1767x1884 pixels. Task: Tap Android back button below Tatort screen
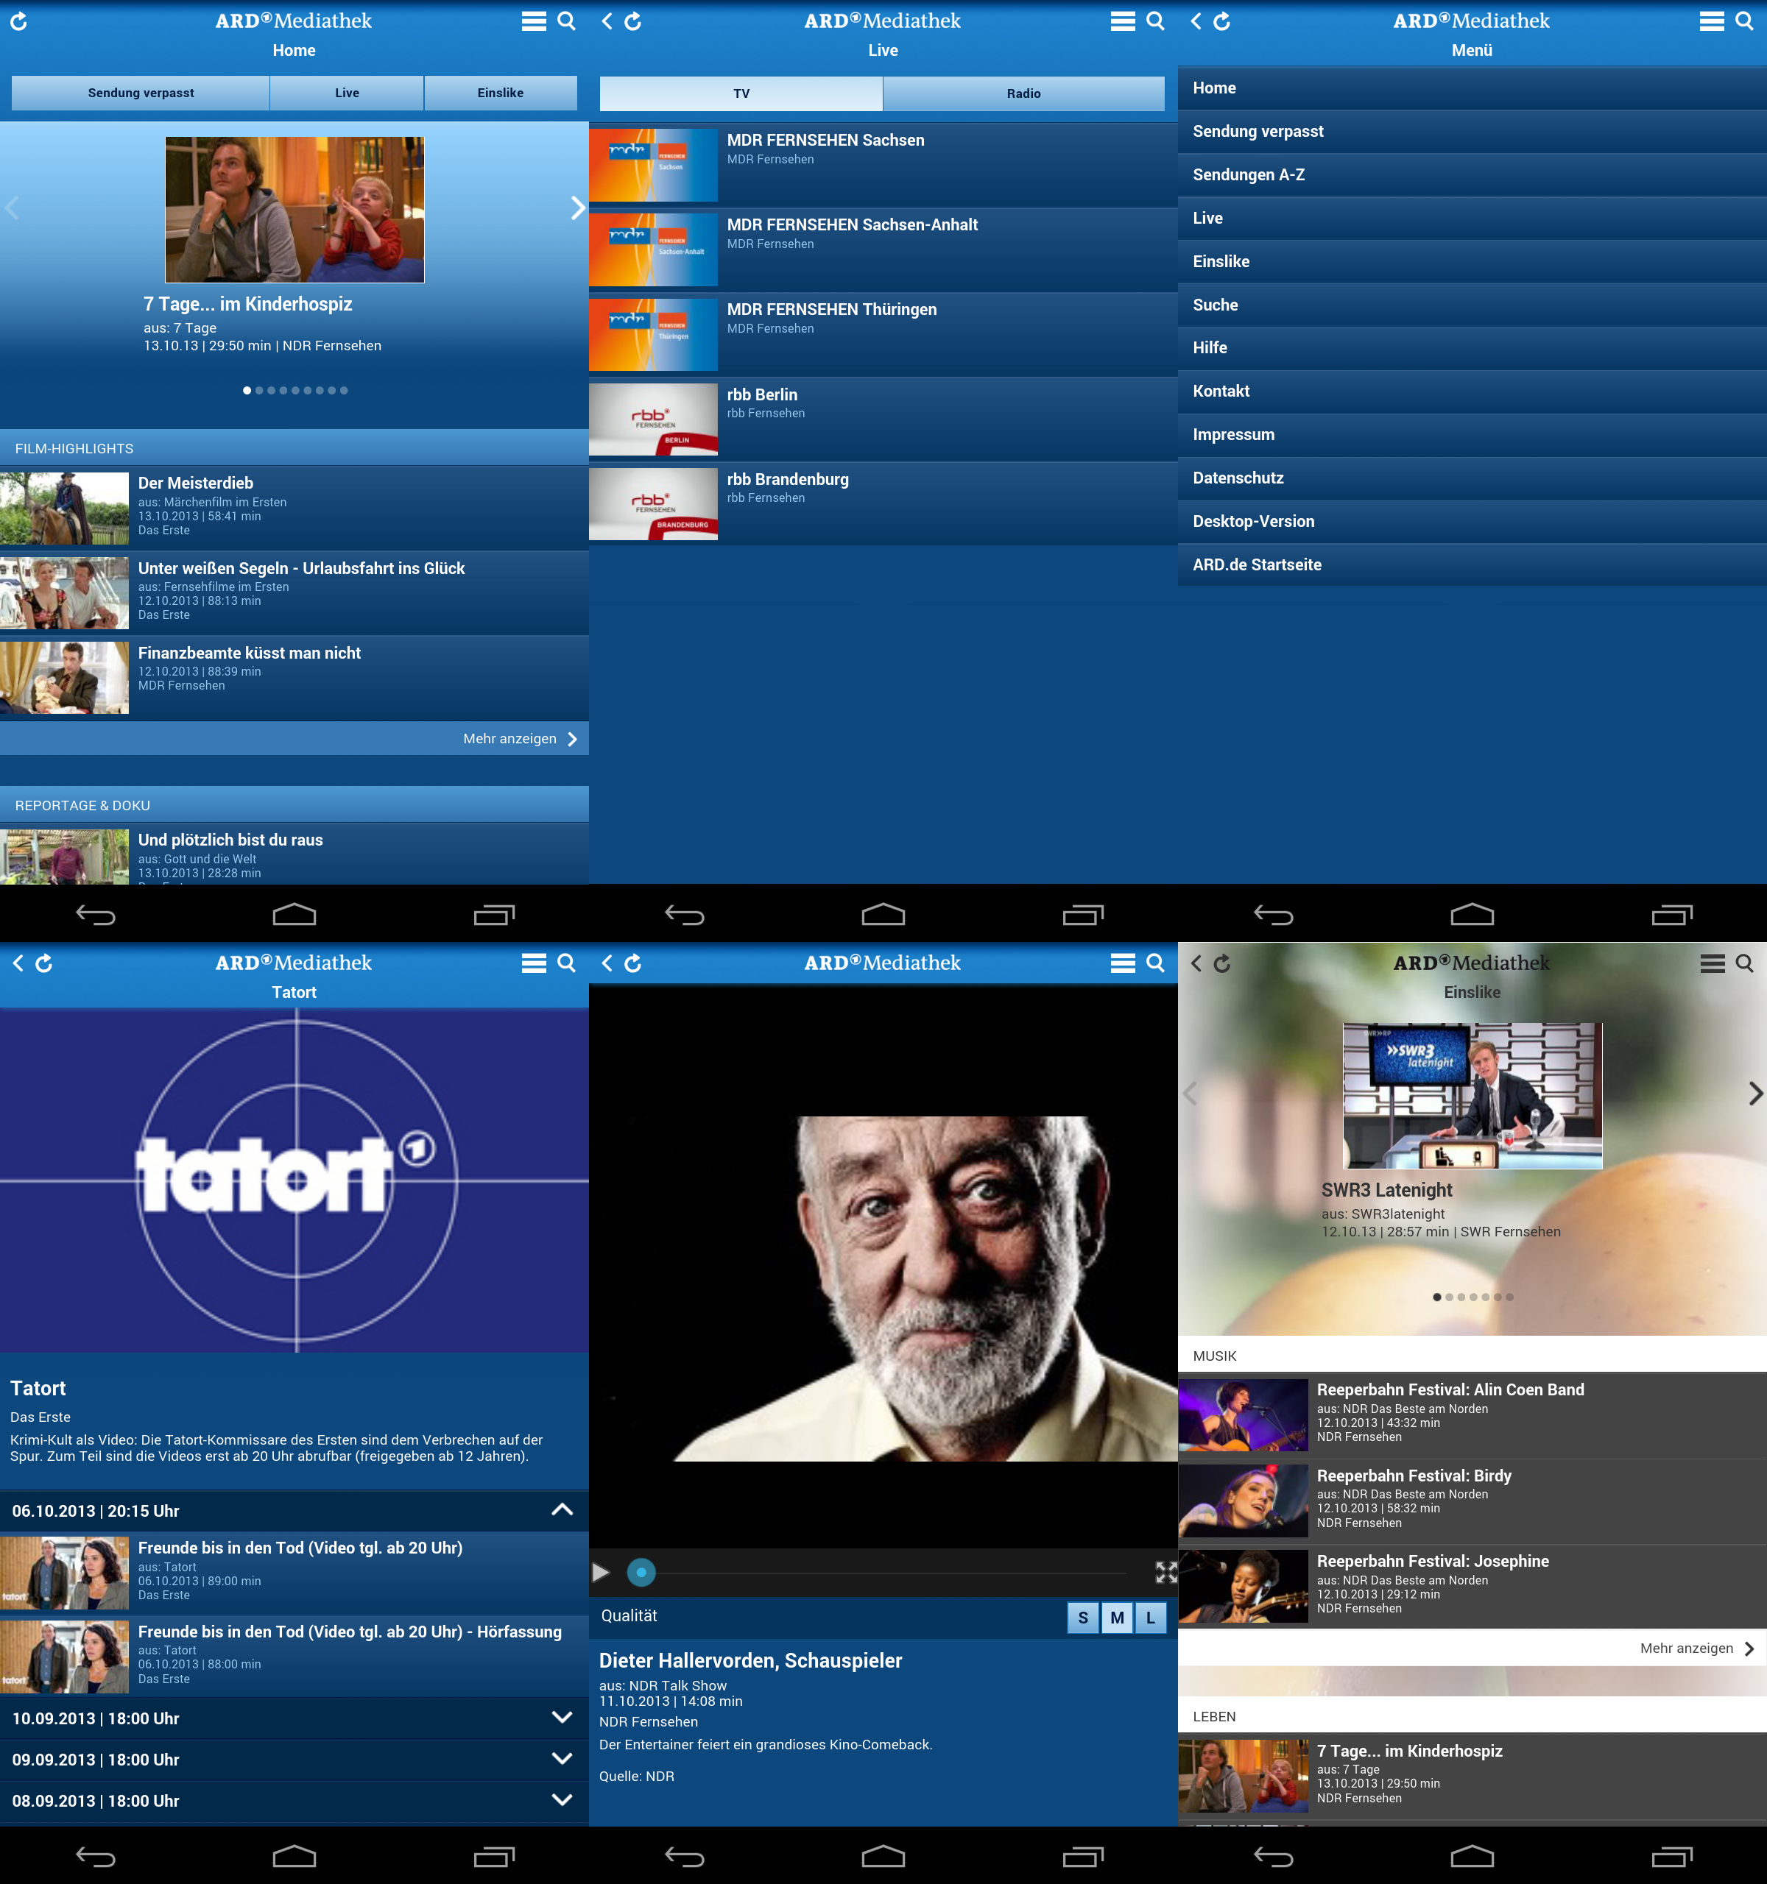click(x=96, y=1857)
